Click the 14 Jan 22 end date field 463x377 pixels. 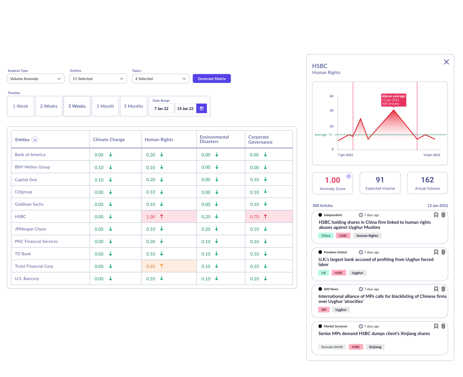click(186, 109)
